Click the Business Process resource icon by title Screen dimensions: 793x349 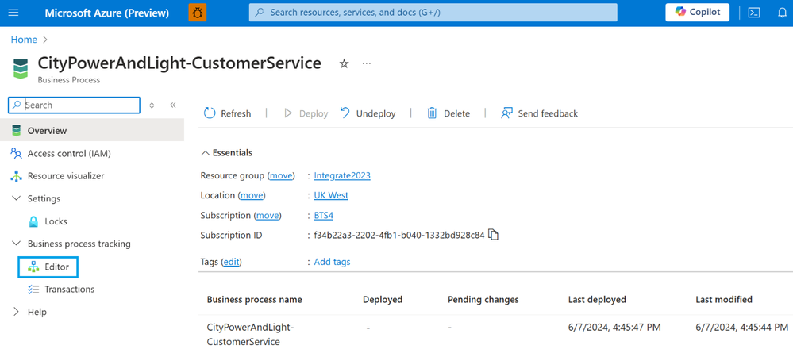pos(21,69)
